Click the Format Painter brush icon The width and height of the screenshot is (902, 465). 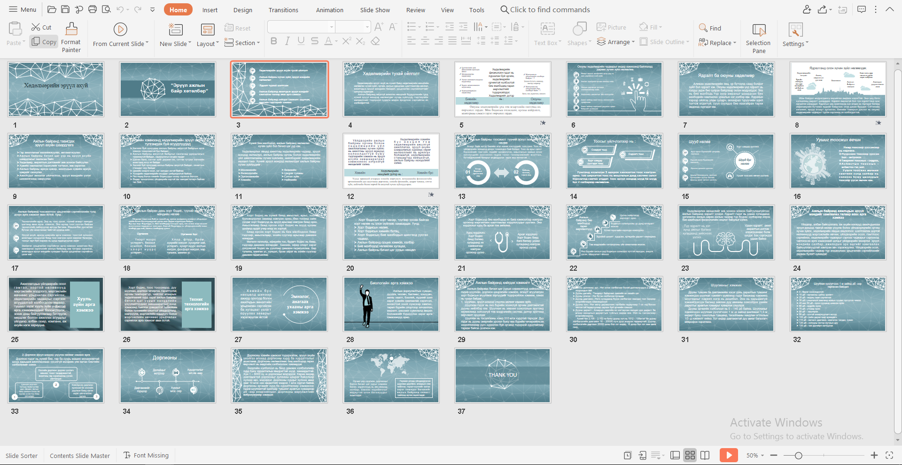[x=71, y=29]
